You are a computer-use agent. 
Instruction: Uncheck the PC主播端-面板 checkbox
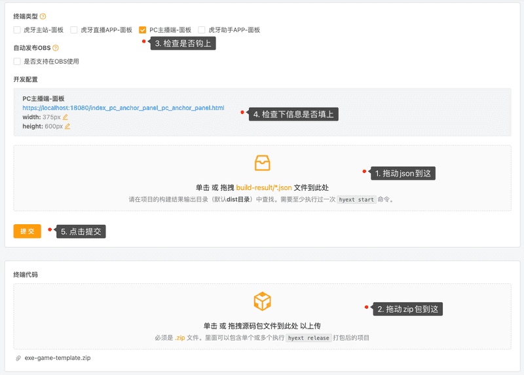(143, 30)
